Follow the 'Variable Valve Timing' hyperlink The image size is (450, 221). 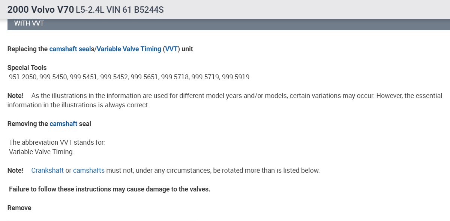point(129,49)
